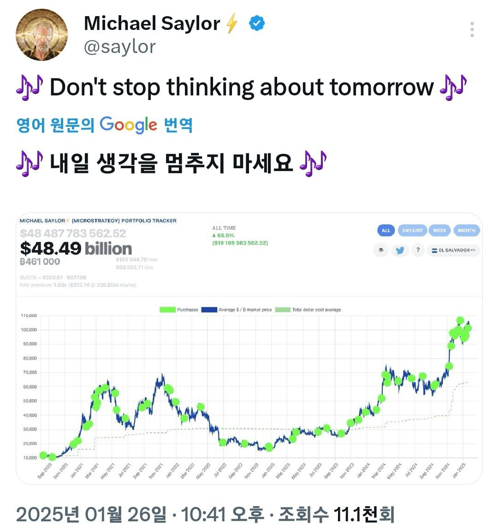
Task: Toggle the Purchases legend series
Action: pyautogui.click(x=179, y=310)
